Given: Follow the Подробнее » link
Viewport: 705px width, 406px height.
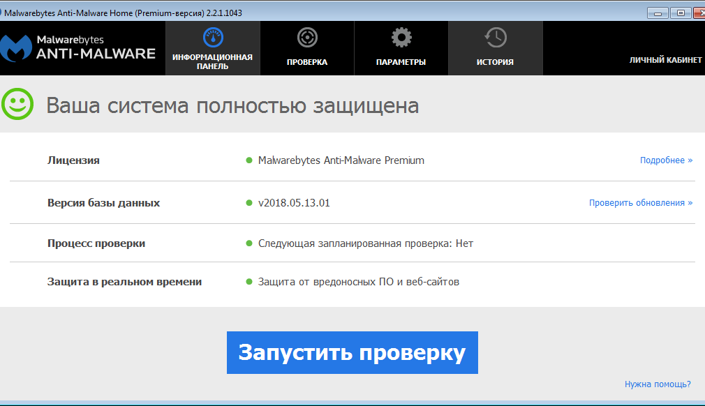Looking at the screenshot, I should [x=666, y=160].
